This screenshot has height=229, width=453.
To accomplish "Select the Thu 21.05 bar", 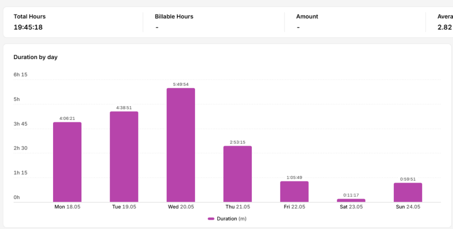I will [238, 174].
